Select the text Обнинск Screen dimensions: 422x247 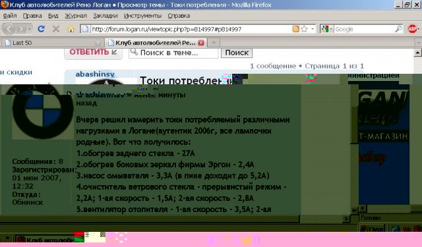pos(28,202)
